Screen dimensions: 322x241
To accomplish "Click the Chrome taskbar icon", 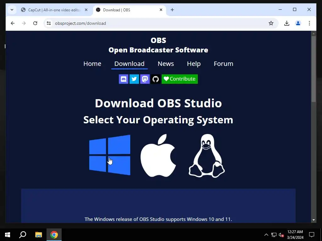I will [x=54, y=235].
